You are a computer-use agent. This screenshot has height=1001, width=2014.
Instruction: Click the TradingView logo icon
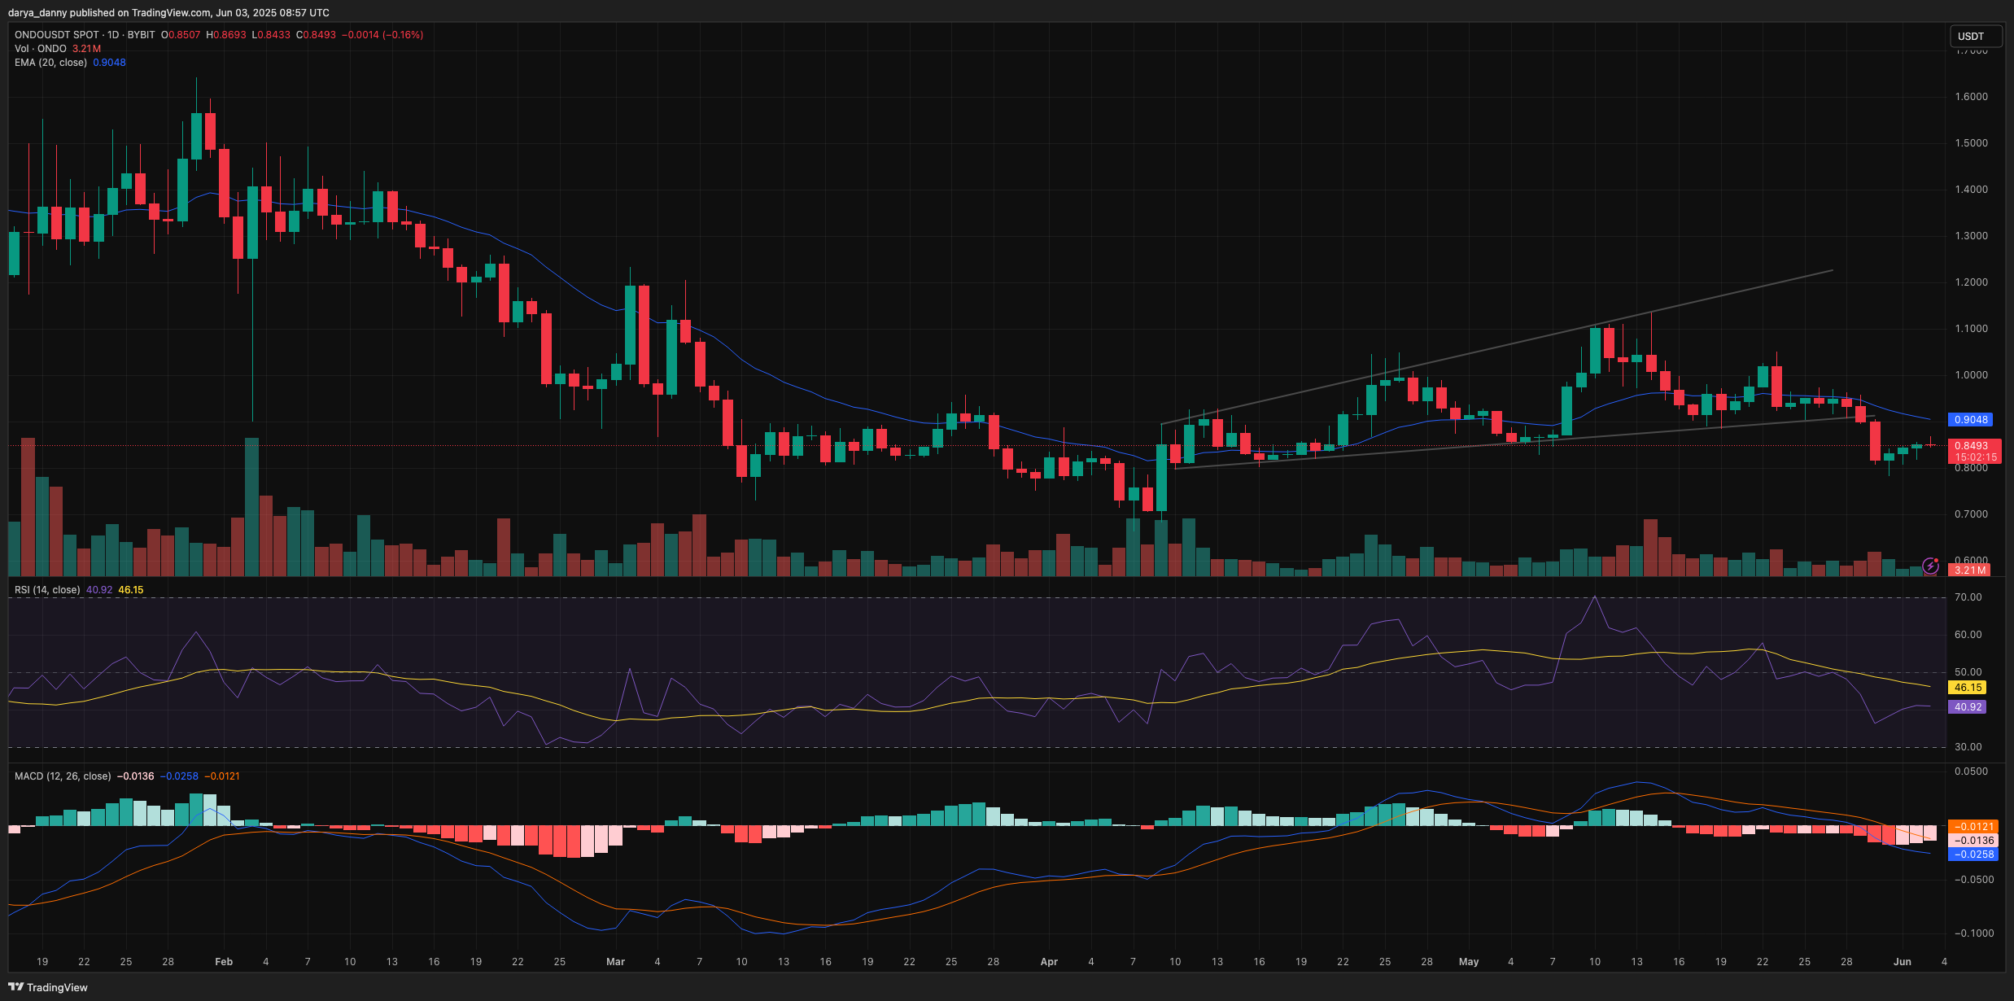click(x=15, y=987)
